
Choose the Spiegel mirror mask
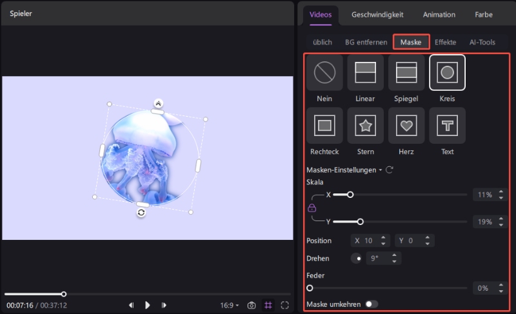click(406, 72)
